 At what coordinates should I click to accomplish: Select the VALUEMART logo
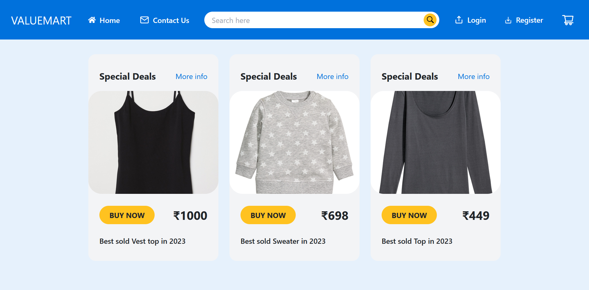point(41,20)
